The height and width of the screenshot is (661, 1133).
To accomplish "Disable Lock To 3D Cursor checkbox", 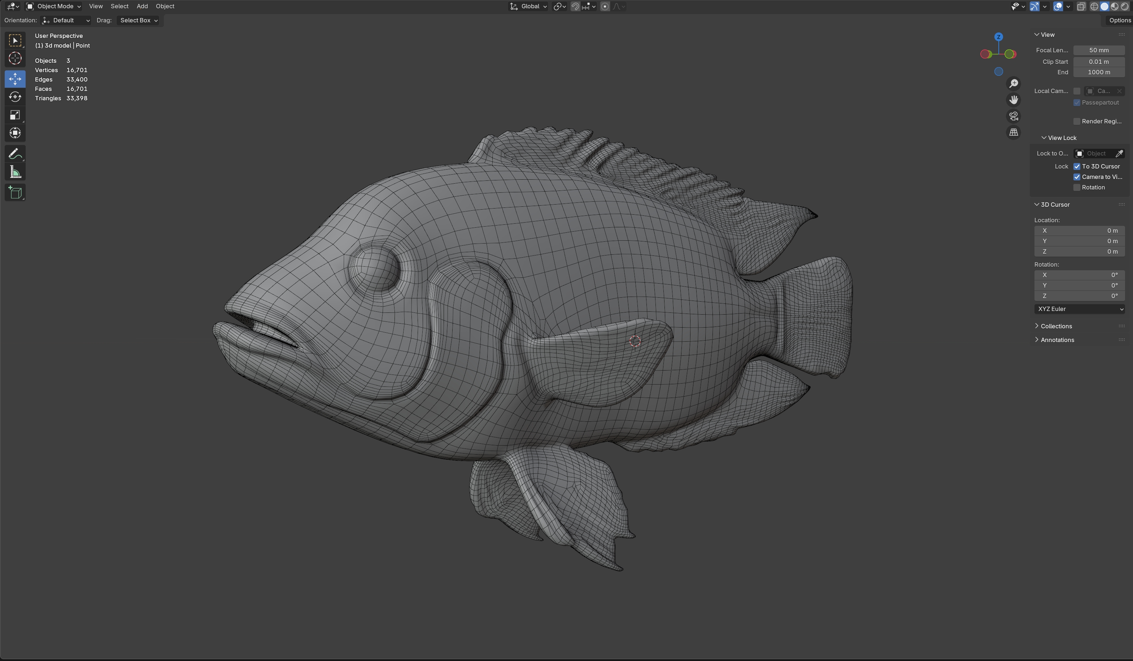I will (x=1077, y=166).
